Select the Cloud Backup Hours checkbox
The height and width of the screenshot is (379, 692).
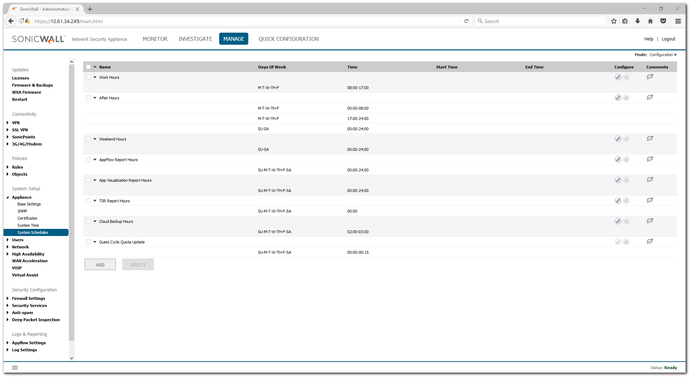[88, 221]
